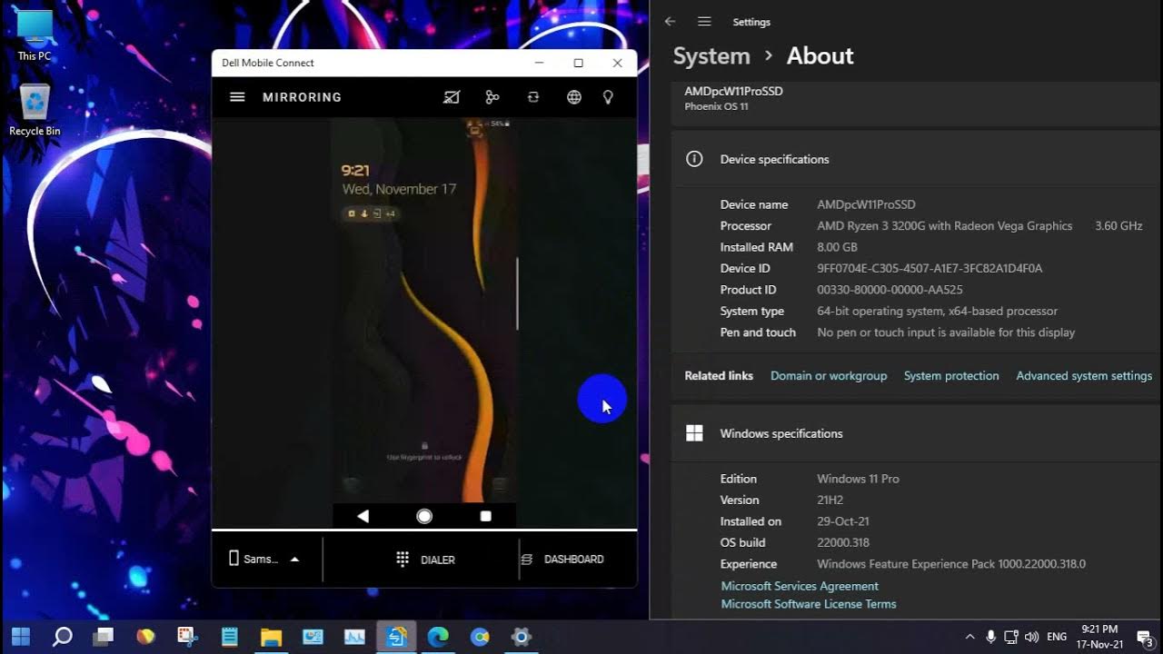Click the Settings gear on the taskbar
This screenshot has height=654, width=1163.
coord(522,637)
